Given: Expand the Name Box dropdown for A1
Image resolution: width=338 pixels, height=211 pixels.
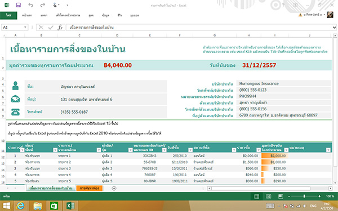Looking at the screenshot, I should click(x=25, y=28).
